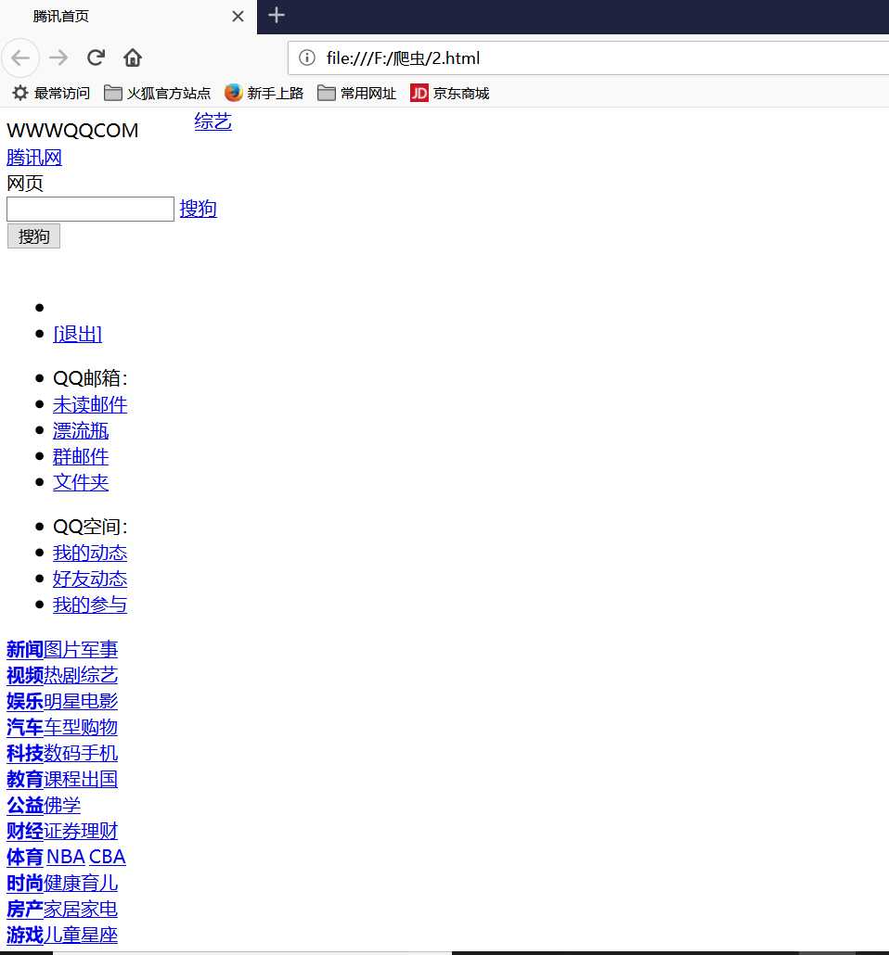Click the 健康 link
This screenshot has height=955, width=889.
click(x=62, y=883)
